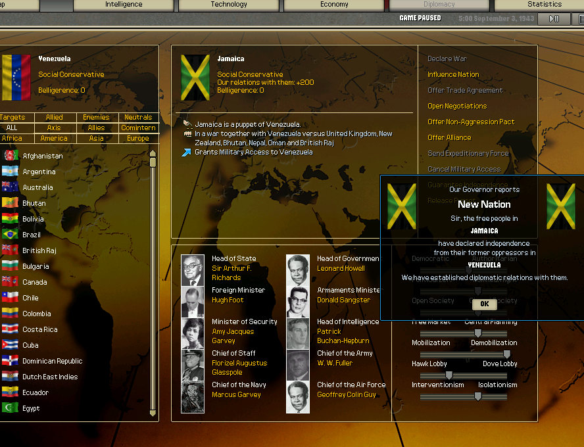
Task: Open the Technology tab
Action: point(229,5)
